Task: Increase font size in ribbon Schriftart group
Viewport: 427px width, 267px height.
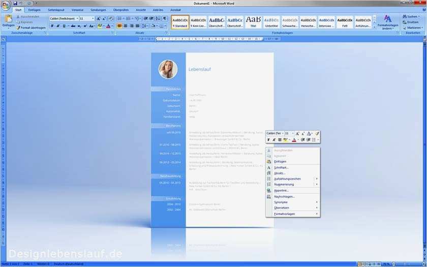Action: pos(98,18)
